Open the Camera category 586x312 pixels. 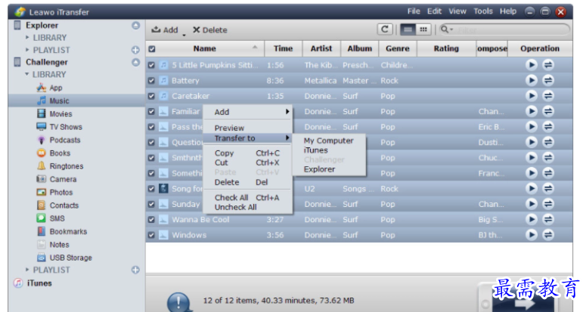[57, 179]
